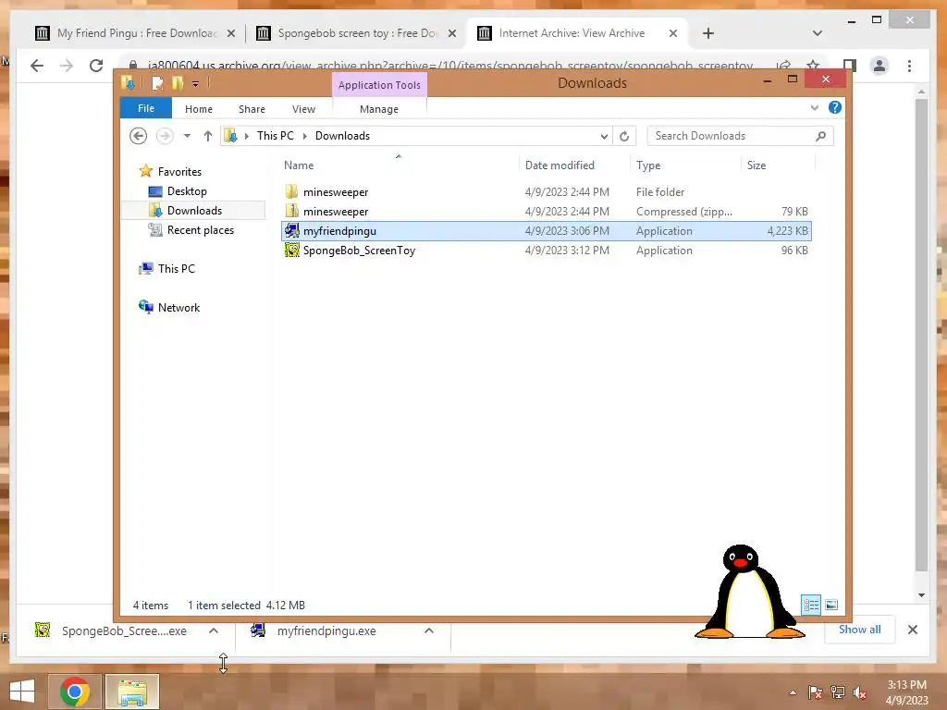Expand the address bar history dropdown
The image size is (947, 710).
[x=604, y=137]
